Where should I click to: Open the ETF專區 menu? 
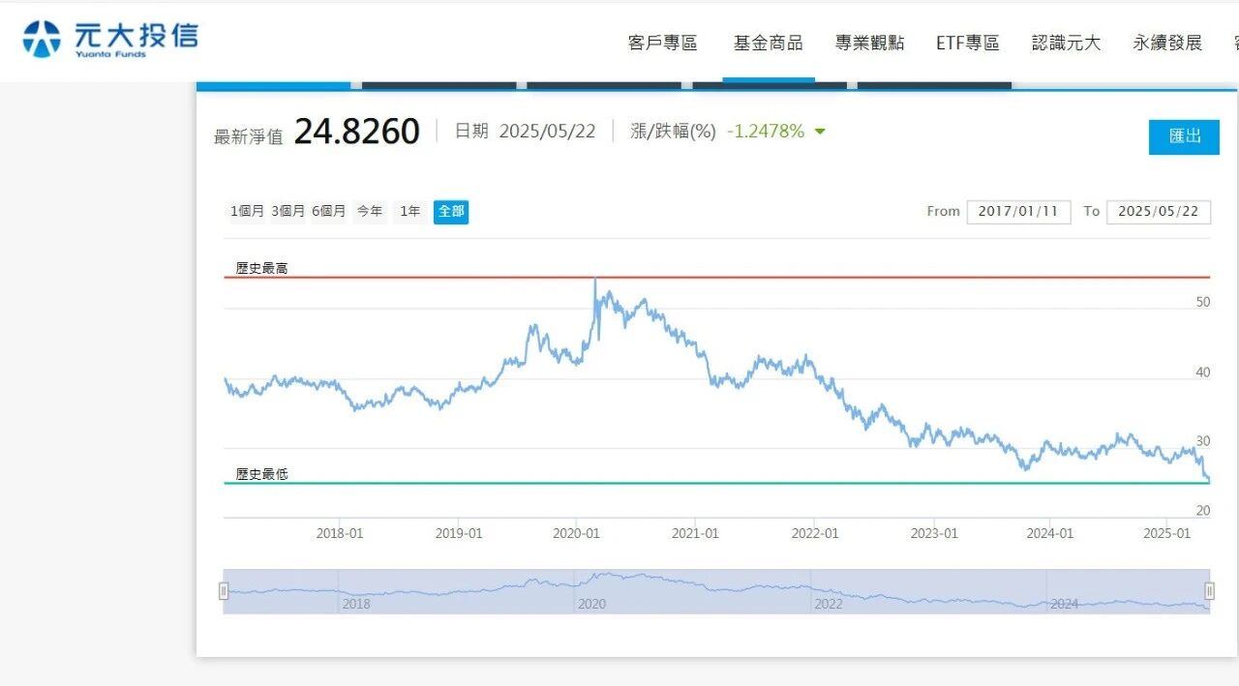pos(967,43)
